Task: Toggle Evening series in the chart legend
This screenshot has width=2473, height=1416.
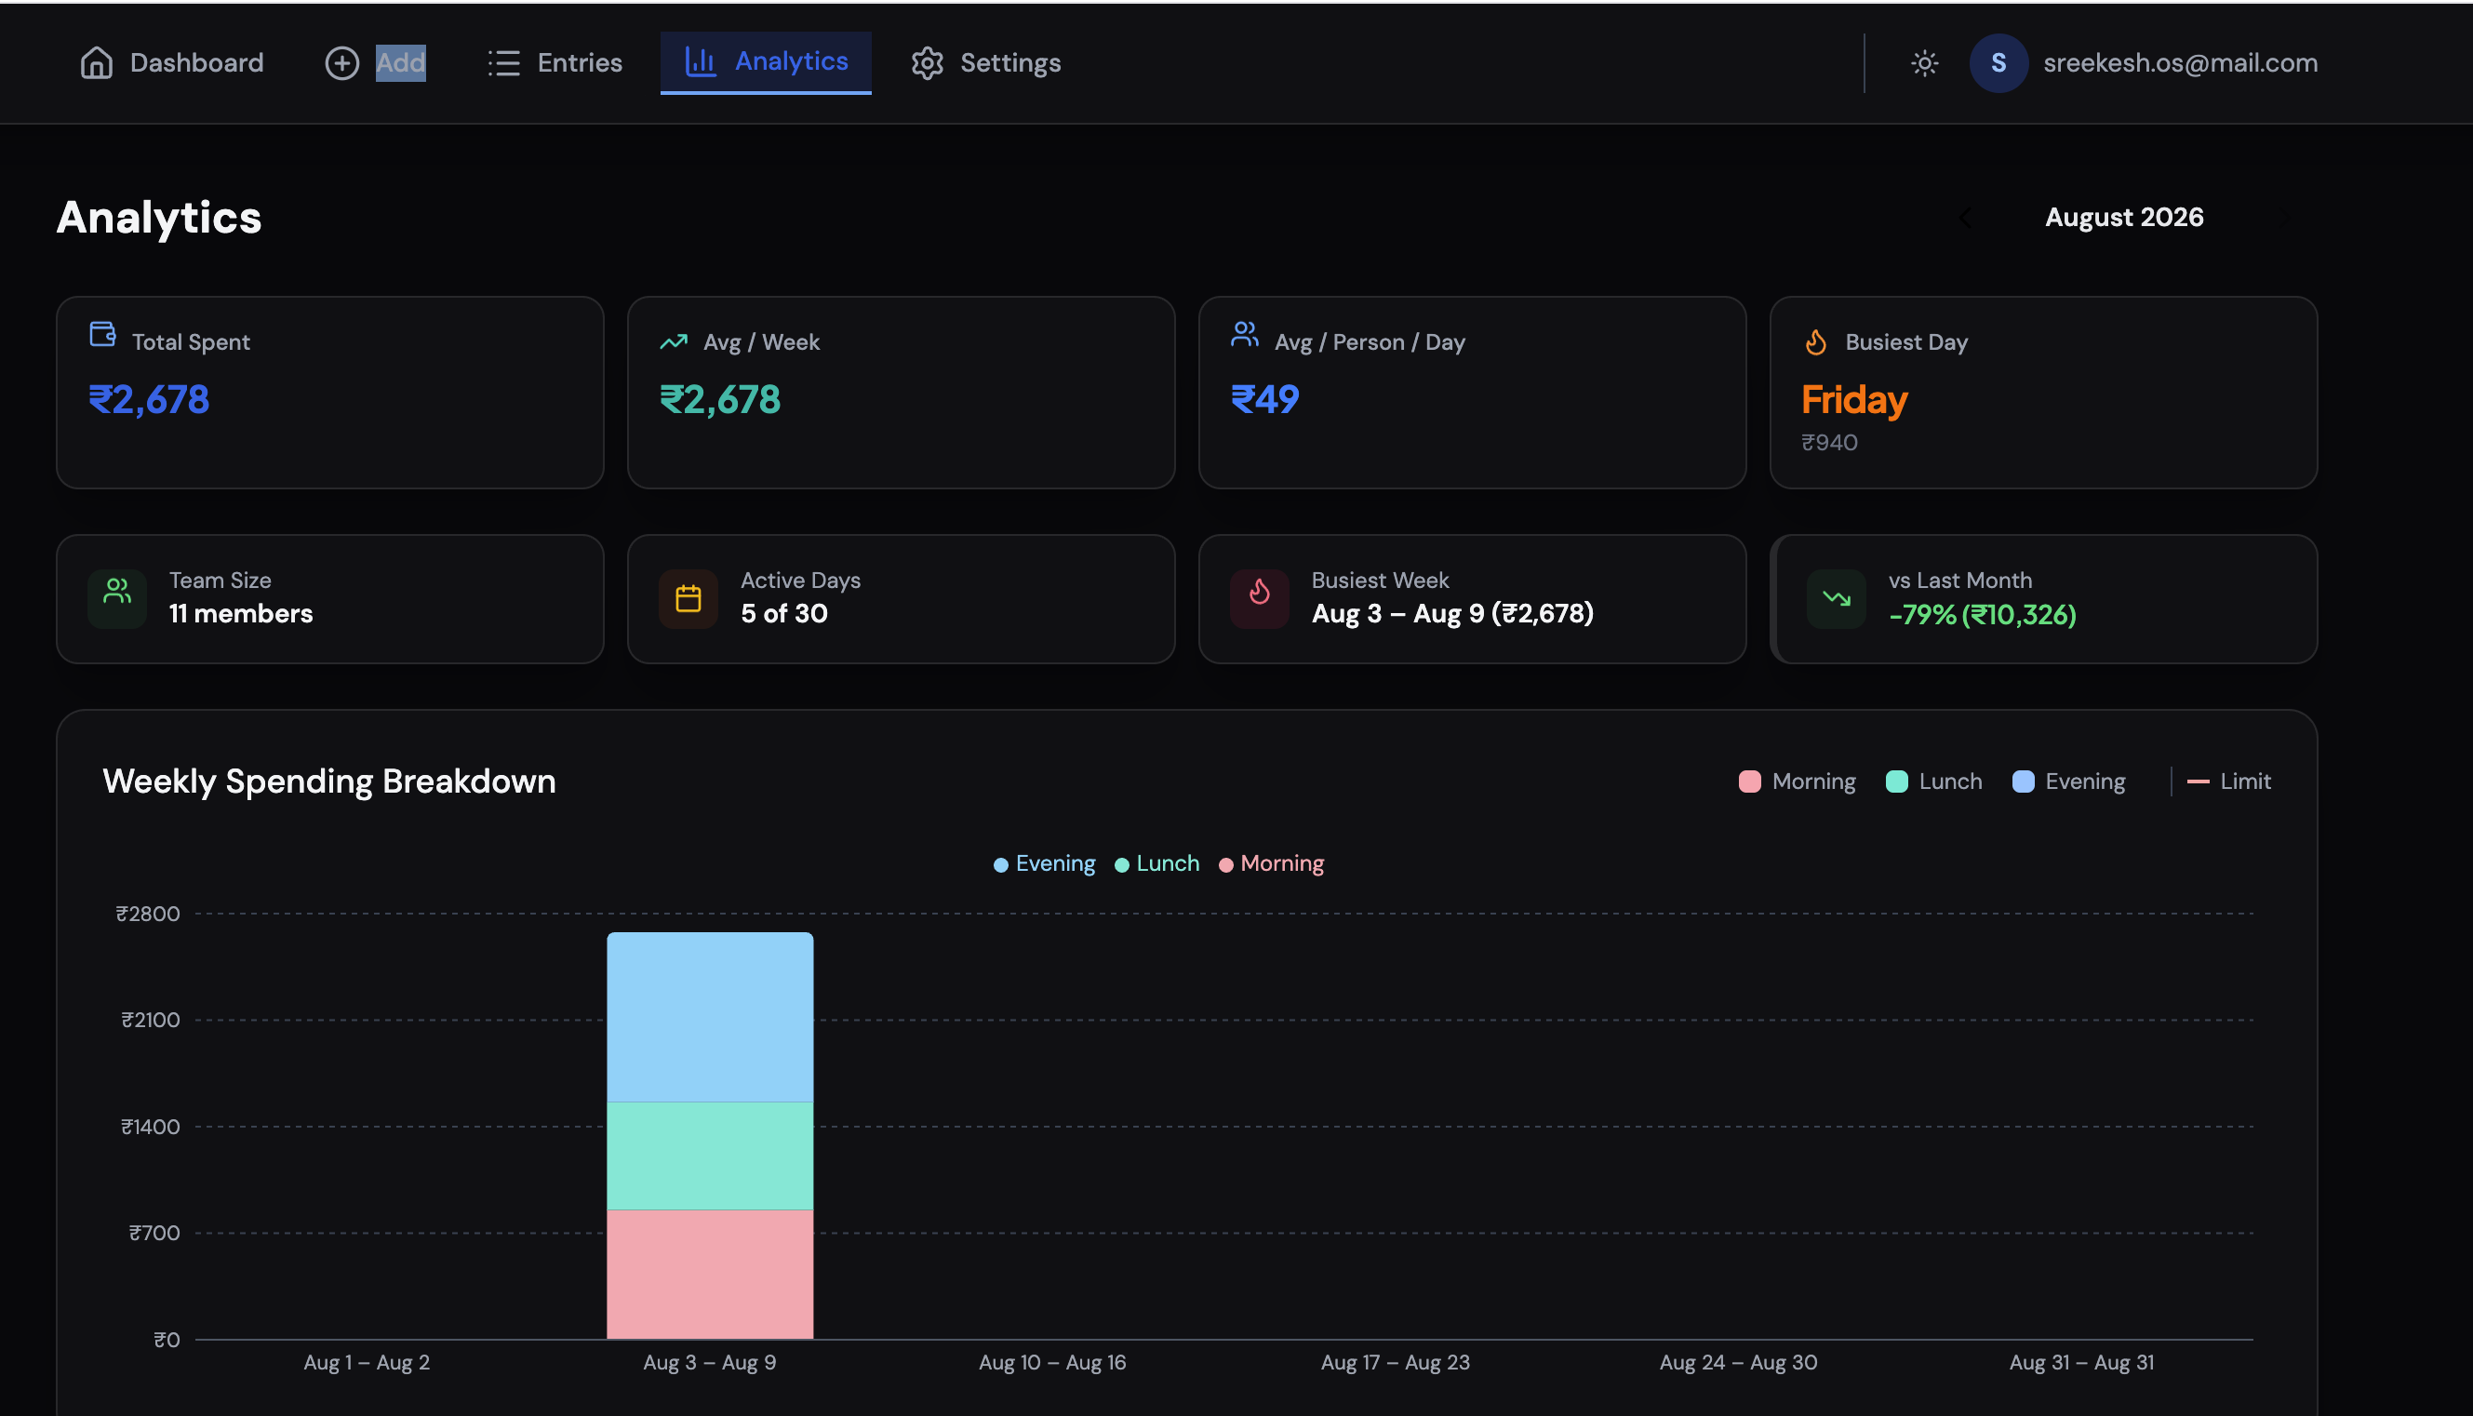Action: (x=1044, y=863)
